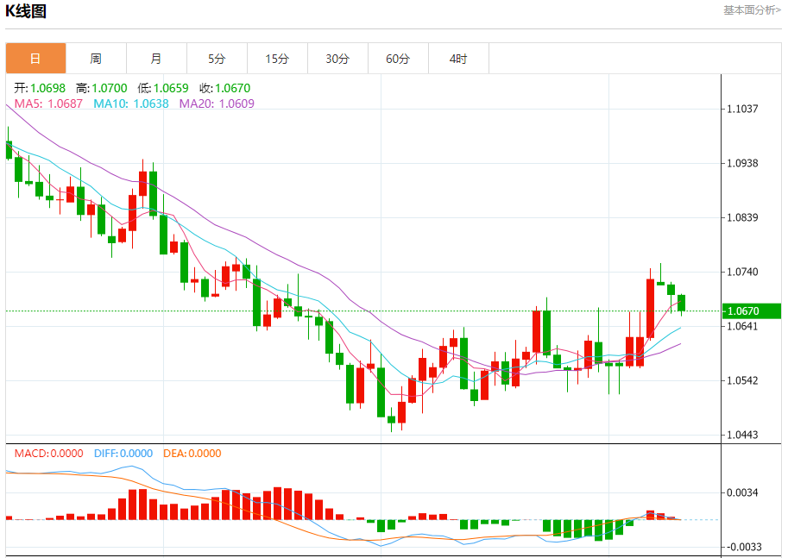Image resolution: width=788 pixels, height=558 pixels.
Task: Click the MACD:0.0000 indicator label
Action: pyautogui.click(x=48, y=454)
